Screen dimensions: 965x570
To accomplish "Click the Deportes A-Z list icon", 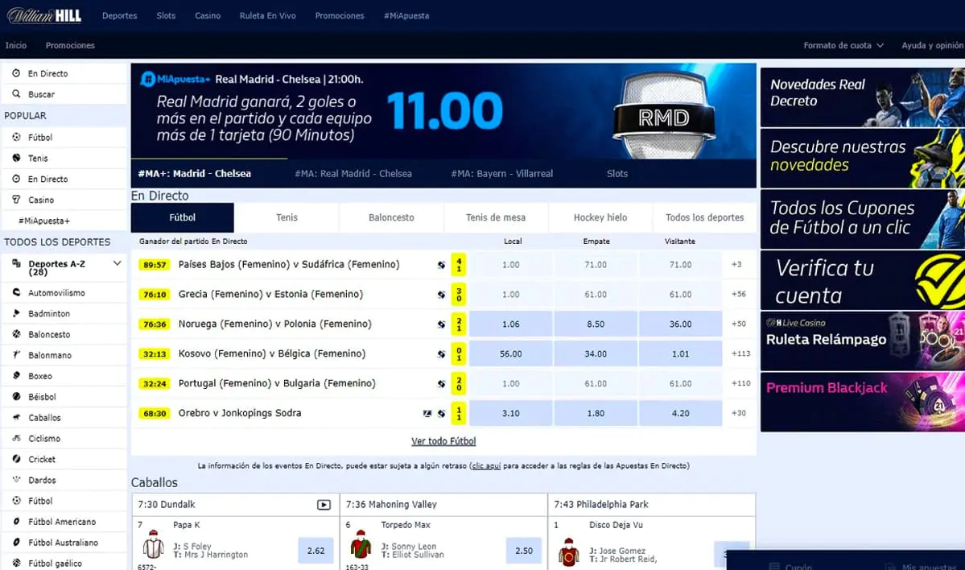I will (x=17, y=263).
